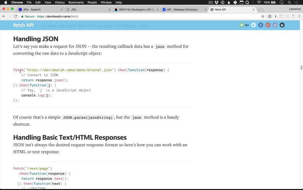Show Wi-Fi network menu

(259, 3)
